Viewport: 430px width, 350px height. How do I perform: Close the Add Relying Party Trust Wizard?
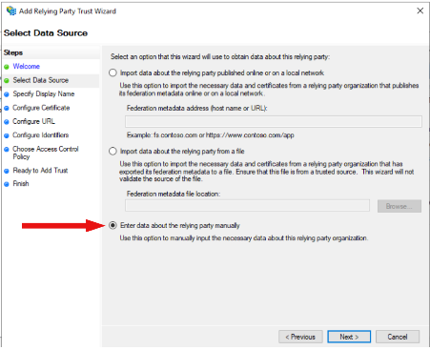coord(420,10)
